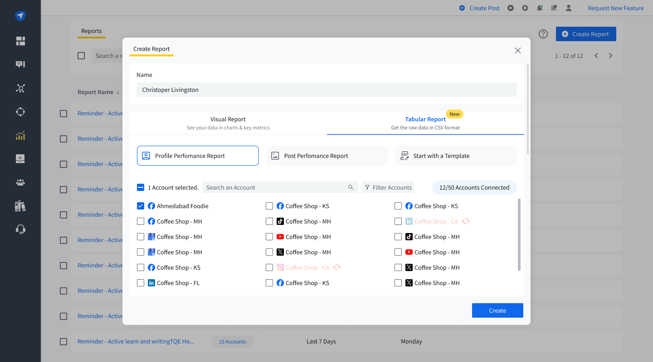Open the Filter Accounts dropdown
The width and height of the screenshot is (653, 362).
pyautogui.click(x=388, y=187)
